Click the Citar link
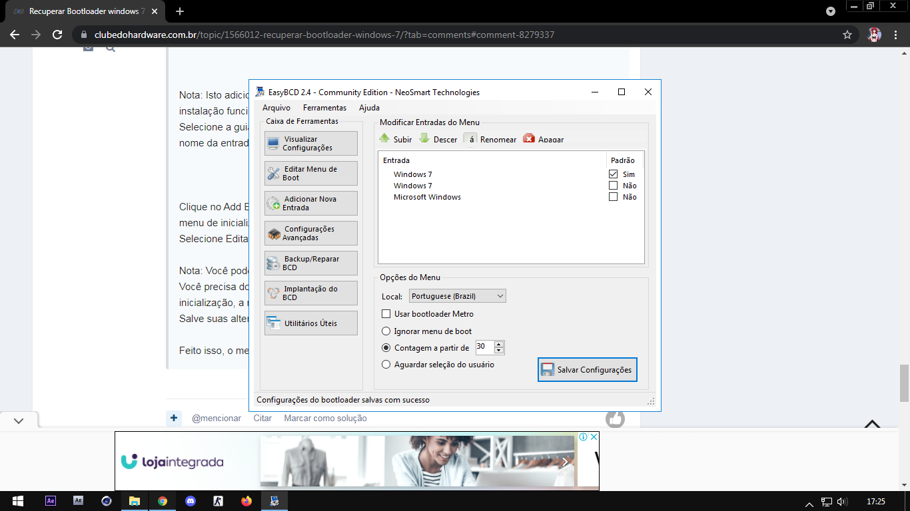Viewport: 910px width, 511px height. click(262, 418)
